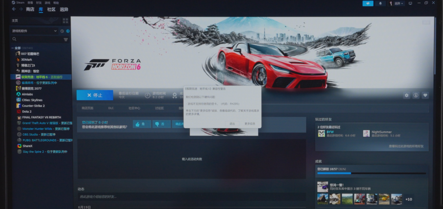This screenshot has height=209, width=443.
Task: Sort by recent activity clock icon
Action: pos(62,31)
